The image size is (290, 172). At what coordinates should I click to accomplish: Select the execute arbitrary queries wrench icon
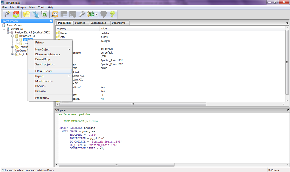pyautogui.click(x=81, y=14)
